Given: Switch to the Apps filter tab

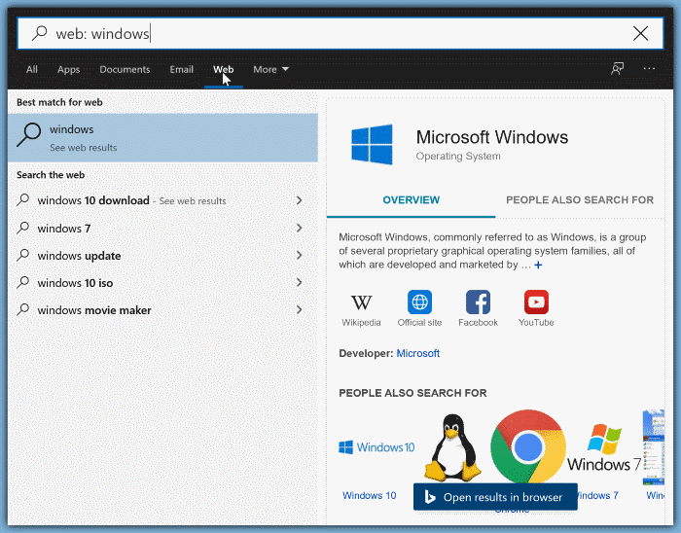Looking at the screenshot, I should coord(69,69).
